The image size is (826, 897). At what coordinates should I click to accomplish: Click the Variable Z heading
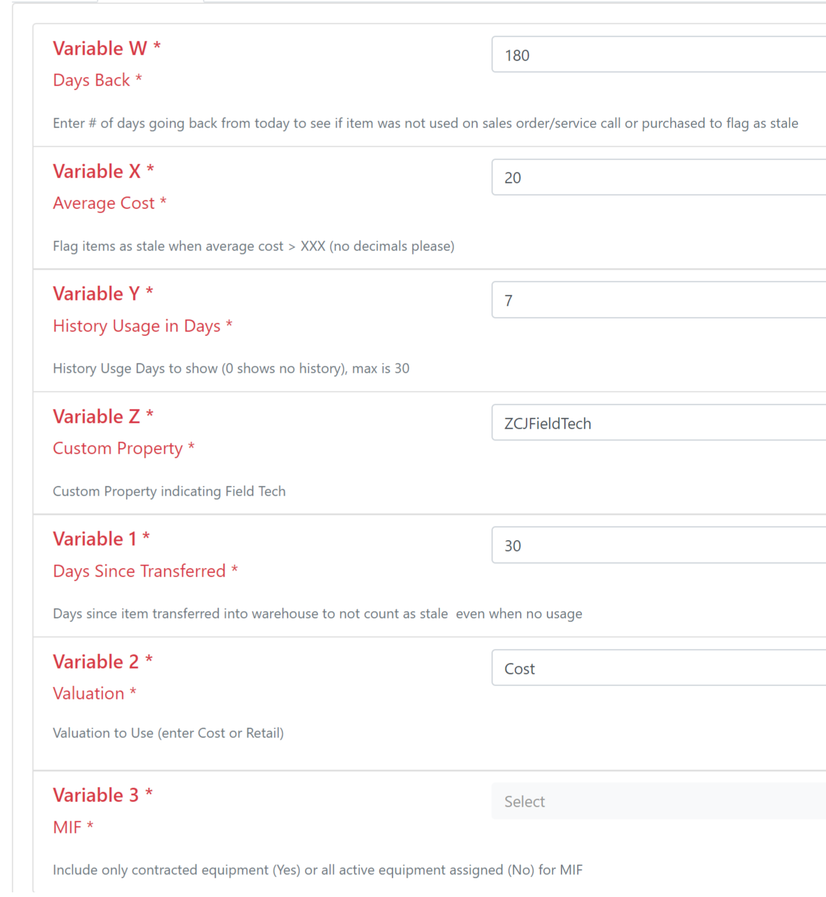click(x=103, y=416)
